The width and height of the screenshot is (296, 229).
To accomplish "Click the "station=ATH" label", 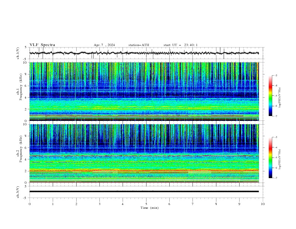I will 139,45.
